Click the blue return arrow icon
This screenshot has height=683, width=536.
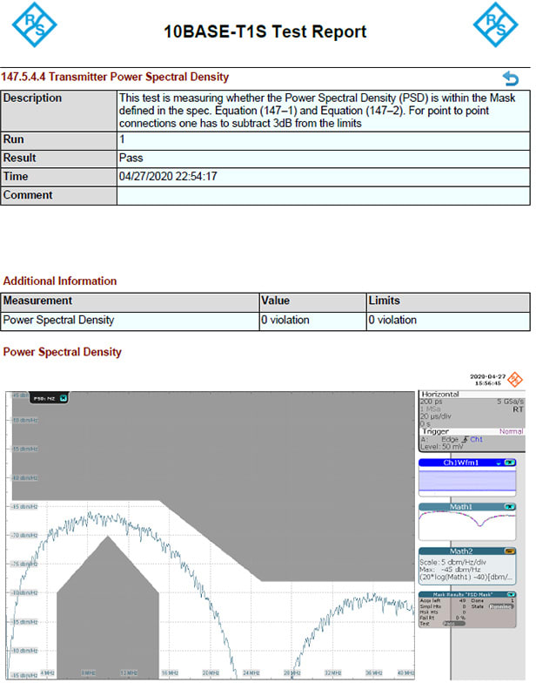coord(511,78)
